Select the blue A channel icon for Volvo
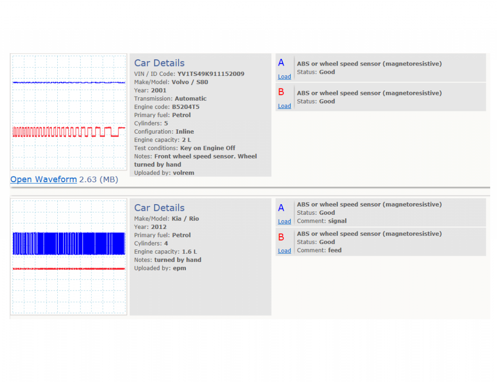Viewport: 497px width, 382px height. click(281, 63)
